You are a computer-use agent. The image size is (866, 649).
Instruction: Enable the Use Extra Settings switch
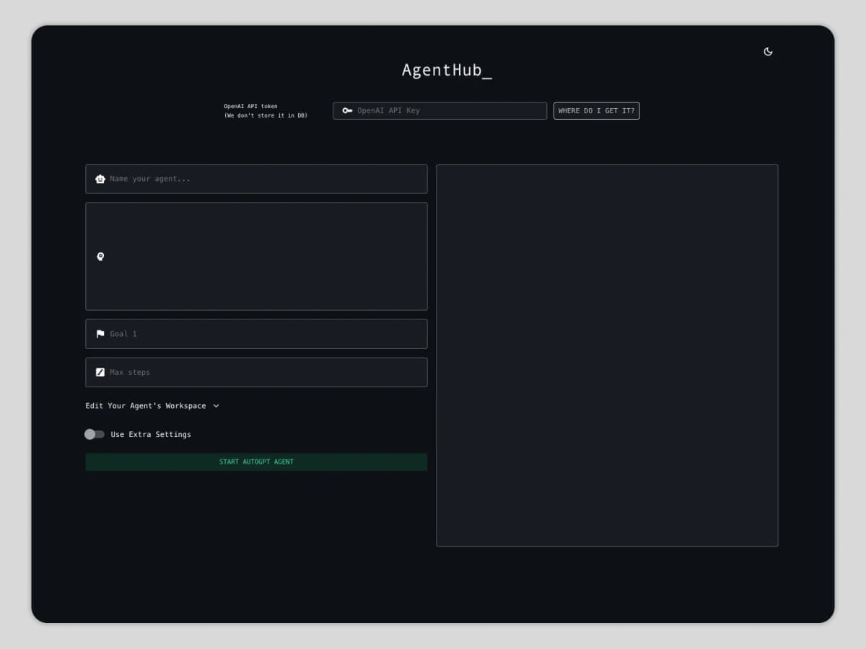click(x=95, y=434)
